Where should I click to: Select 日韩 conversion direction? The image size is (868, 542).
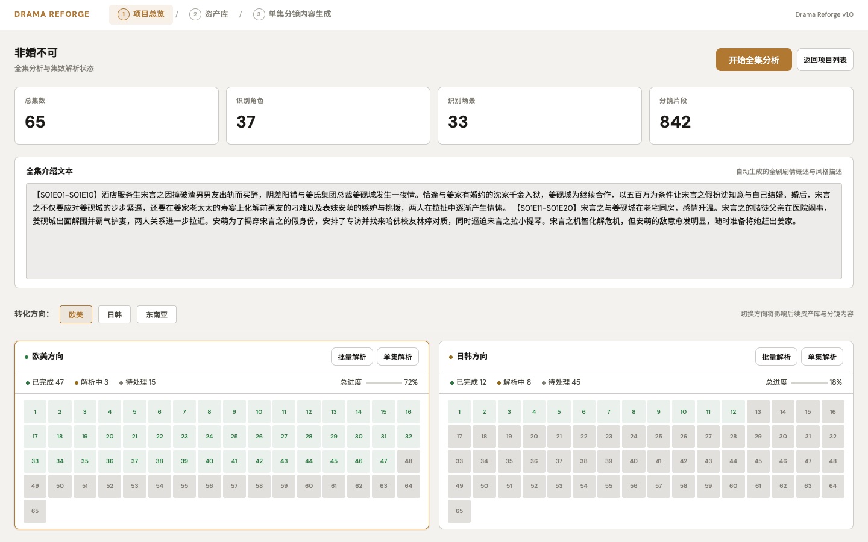115,314
